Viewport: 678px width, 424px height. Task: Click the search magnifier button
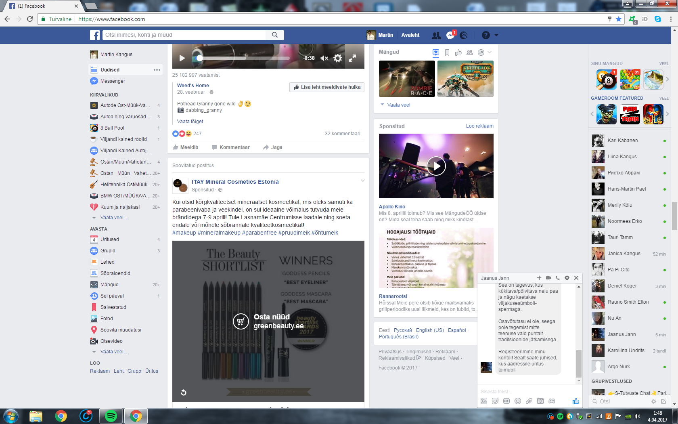coord(275,35)
